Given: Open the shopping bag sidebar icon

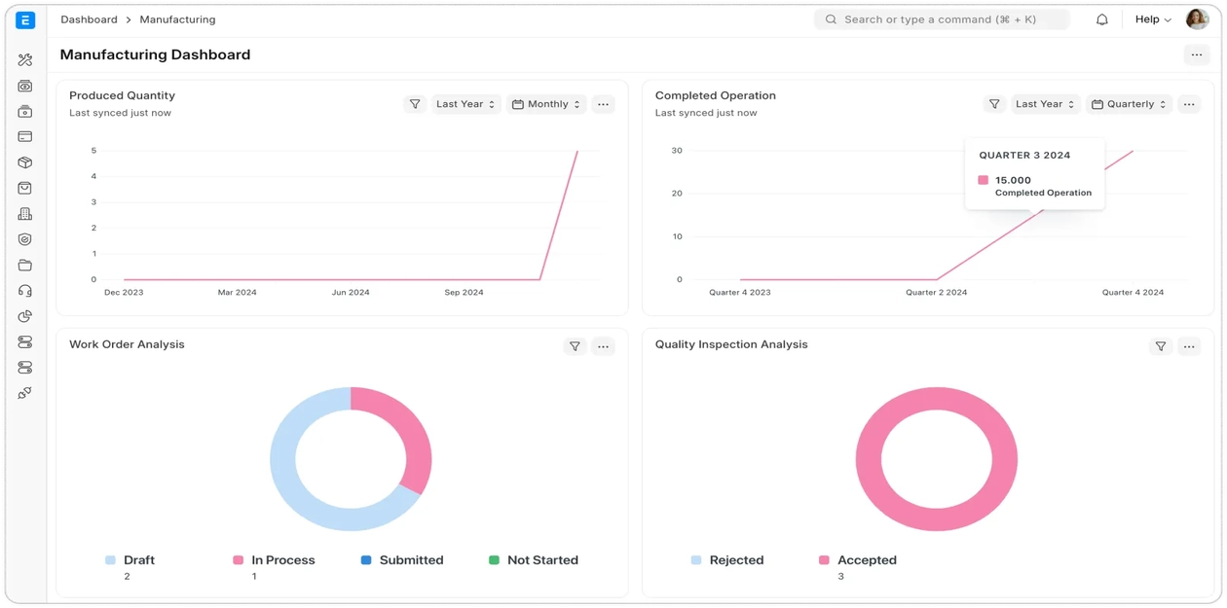Looking at the screenshot, I should coord(25,188).
